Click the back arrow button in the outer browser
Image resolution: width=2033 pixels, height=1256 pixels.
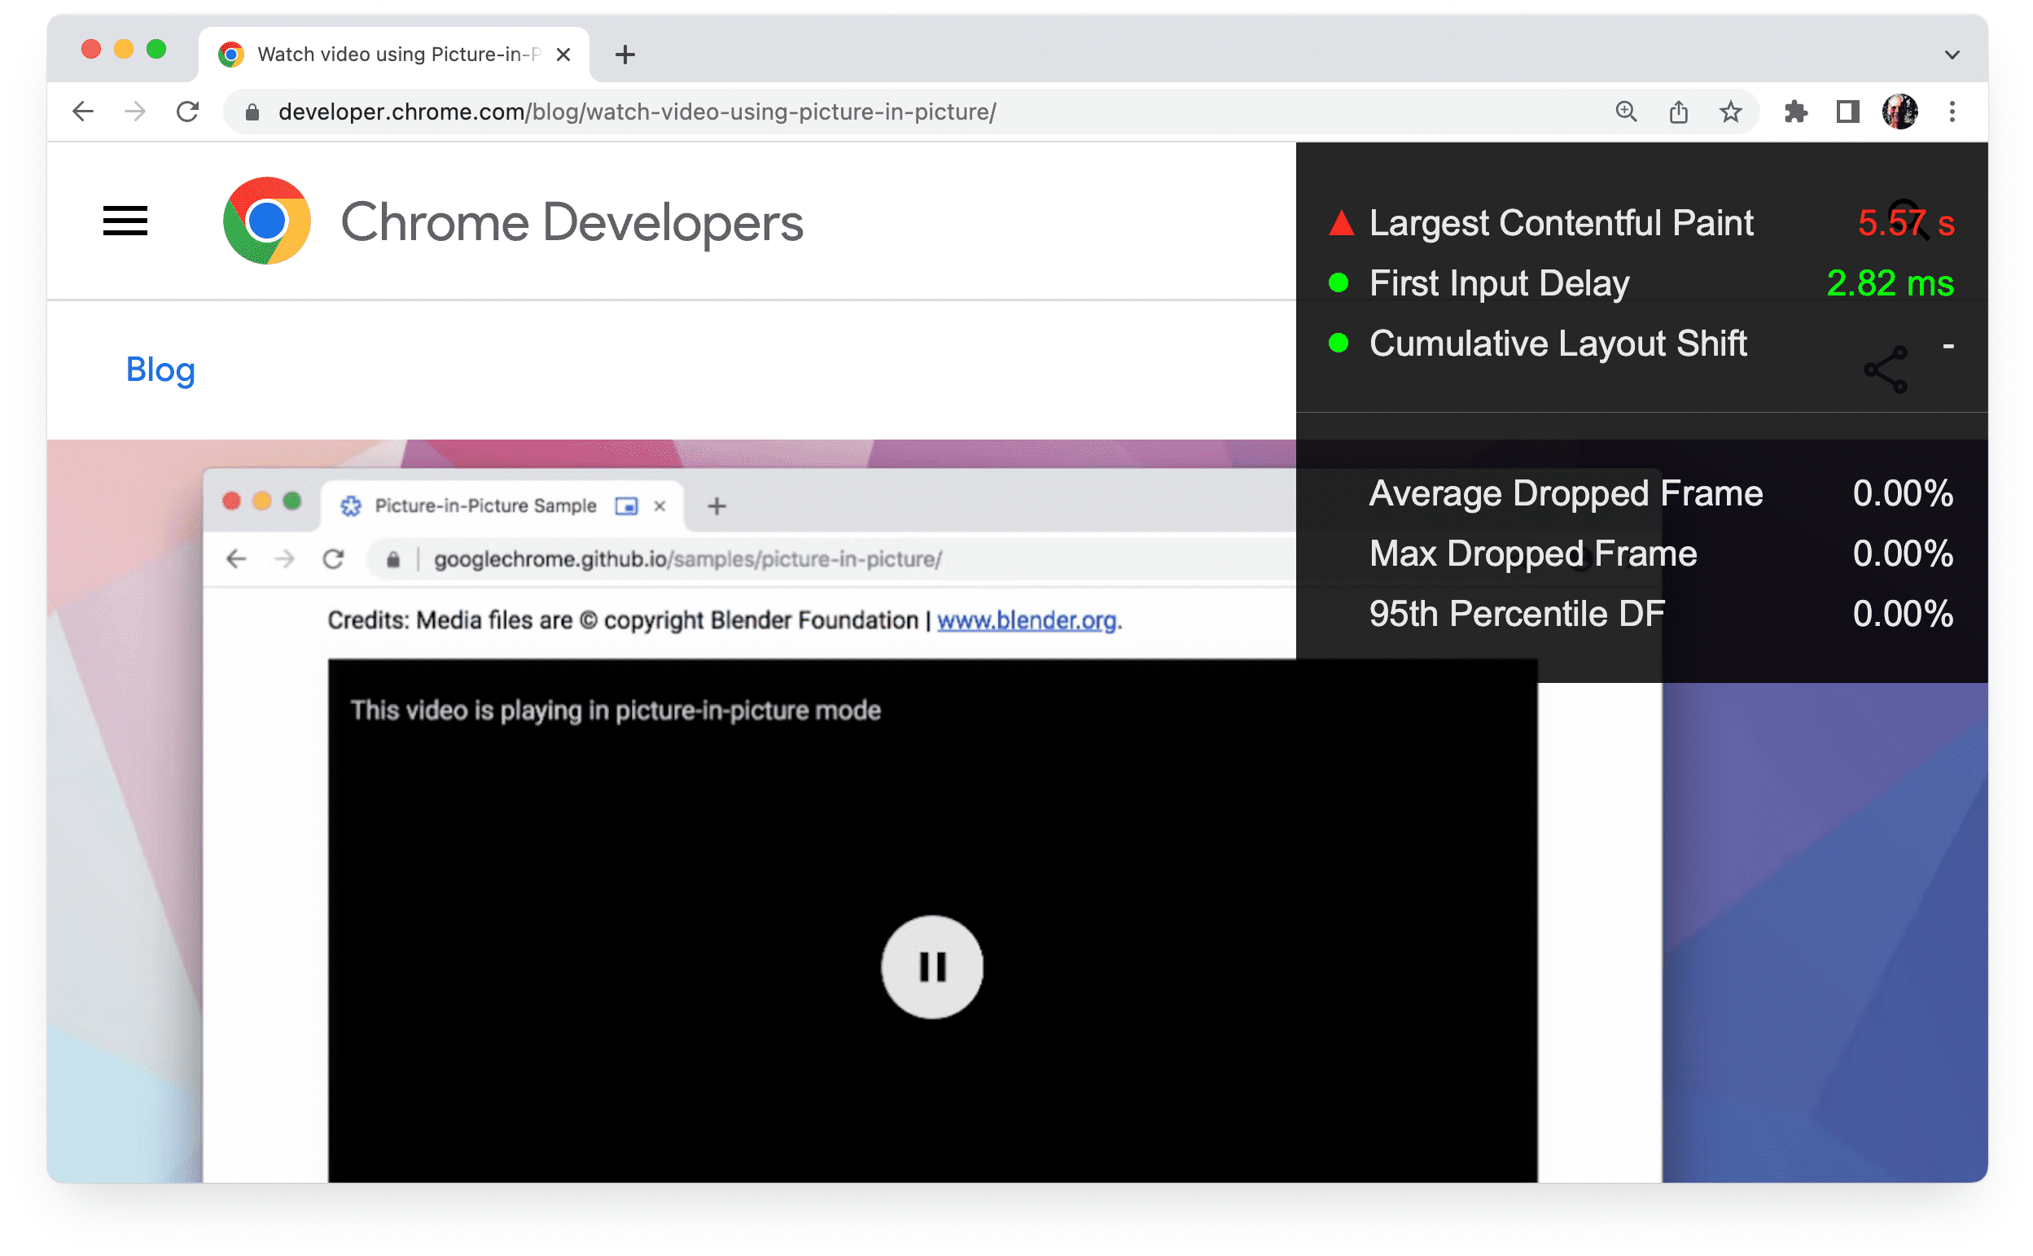point(84,111)
